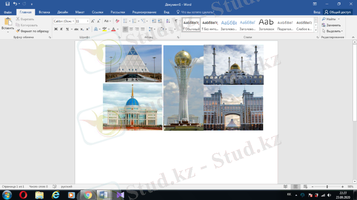Click the Bullets list icon
The height and width of the screenshot is (200, 357).
pyautogui.click(x=125, y=21)
